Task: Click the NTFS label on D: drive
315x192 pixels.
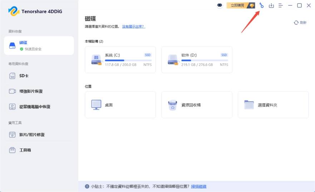Action: 224,65
